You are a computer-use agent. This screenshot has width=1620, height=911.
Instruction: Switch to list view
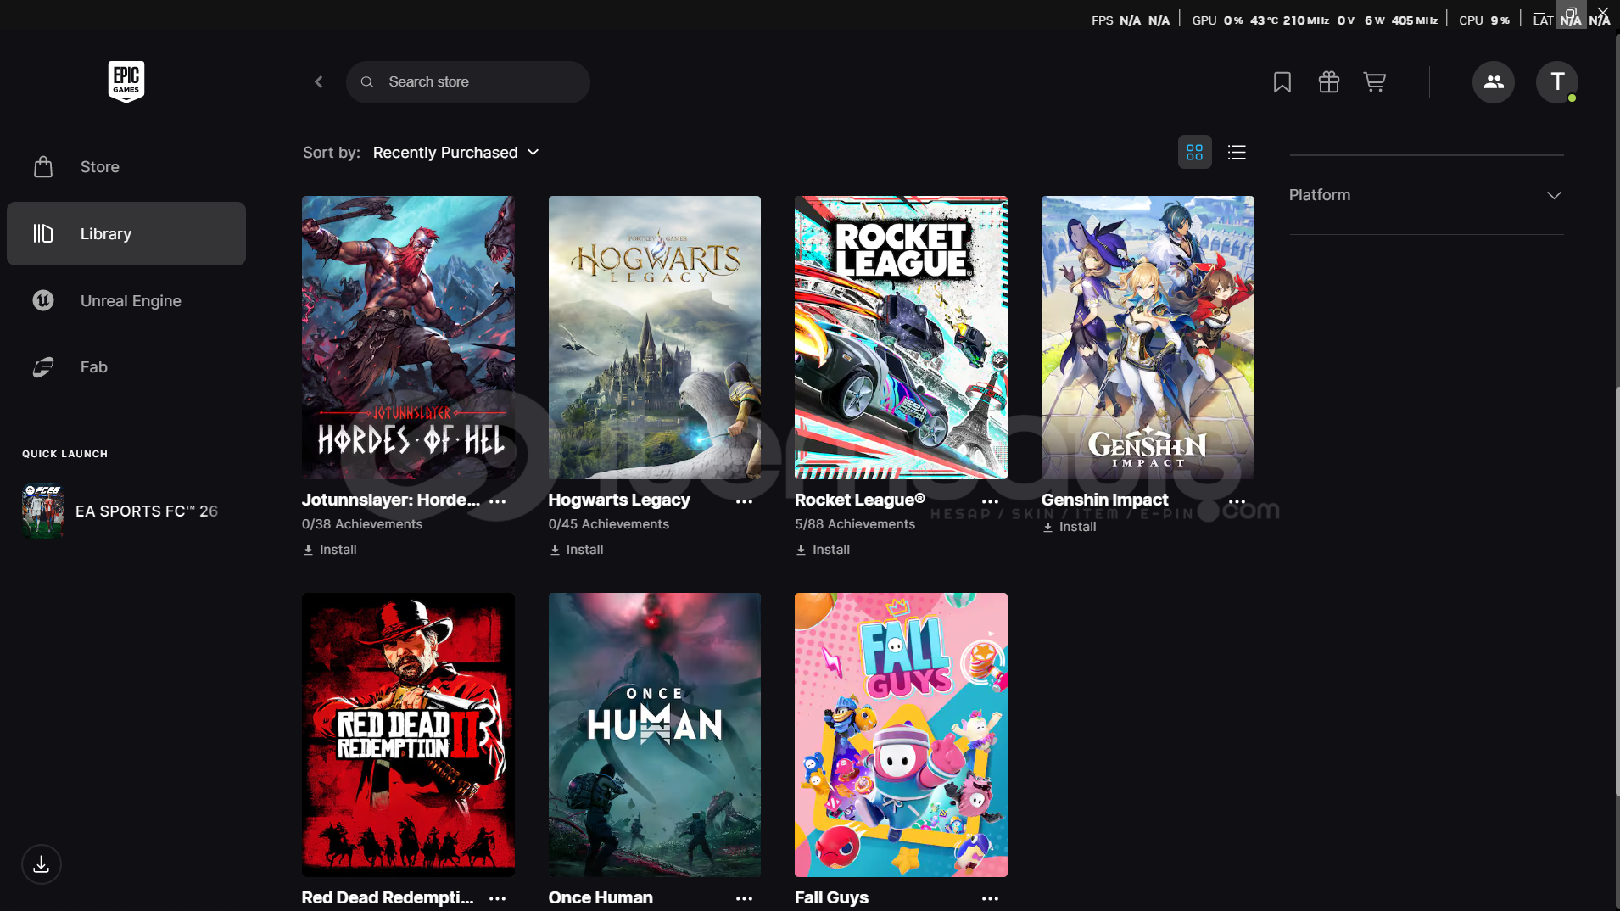[x=1237, y=153]
